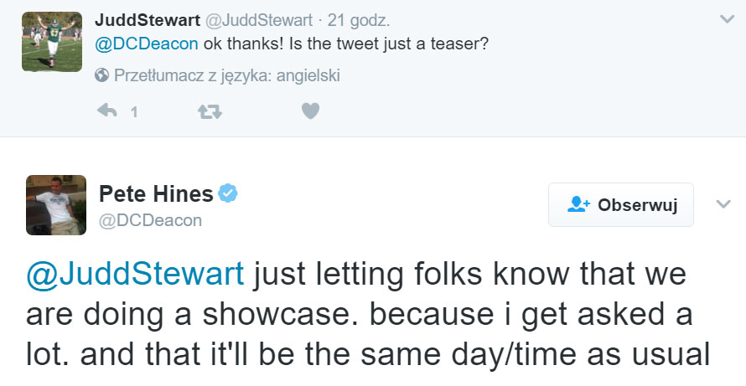Expand the chevron menu next to Obserwuj
Screen dimensions: 746x386
point(723,203)
